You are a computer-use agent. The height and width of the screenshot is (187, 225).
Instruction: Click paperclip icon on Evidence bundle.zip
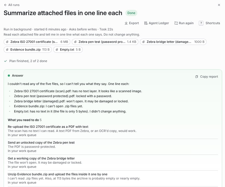7,50
